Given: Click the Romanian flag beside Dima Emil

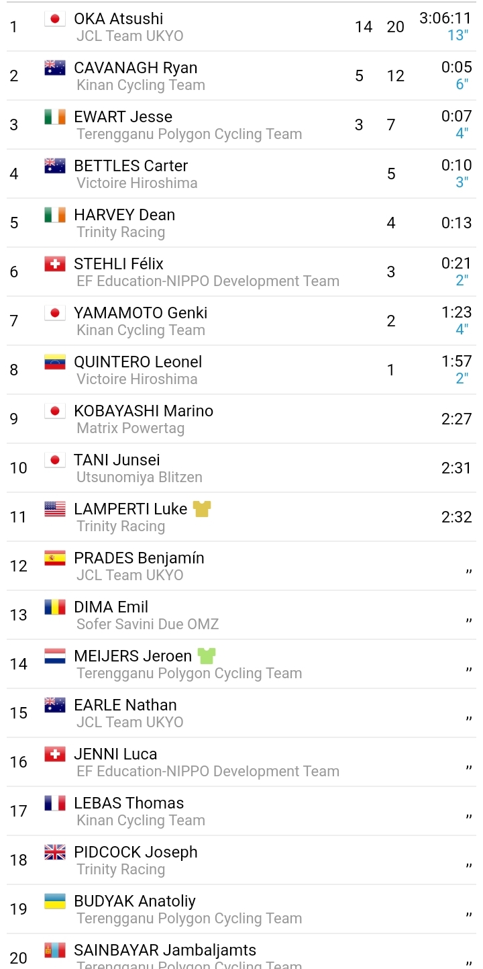Looking at the screenshot, I should (55, 607).
